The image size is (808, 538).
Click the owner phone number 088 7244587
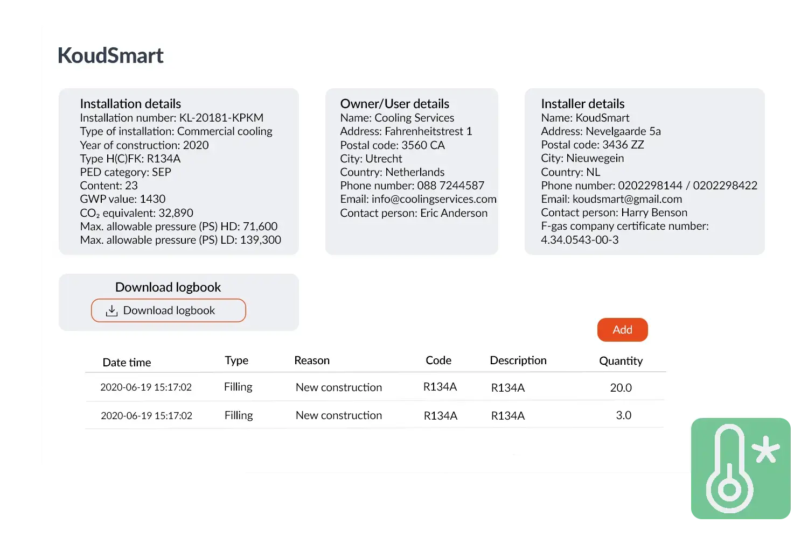point(450,186)
